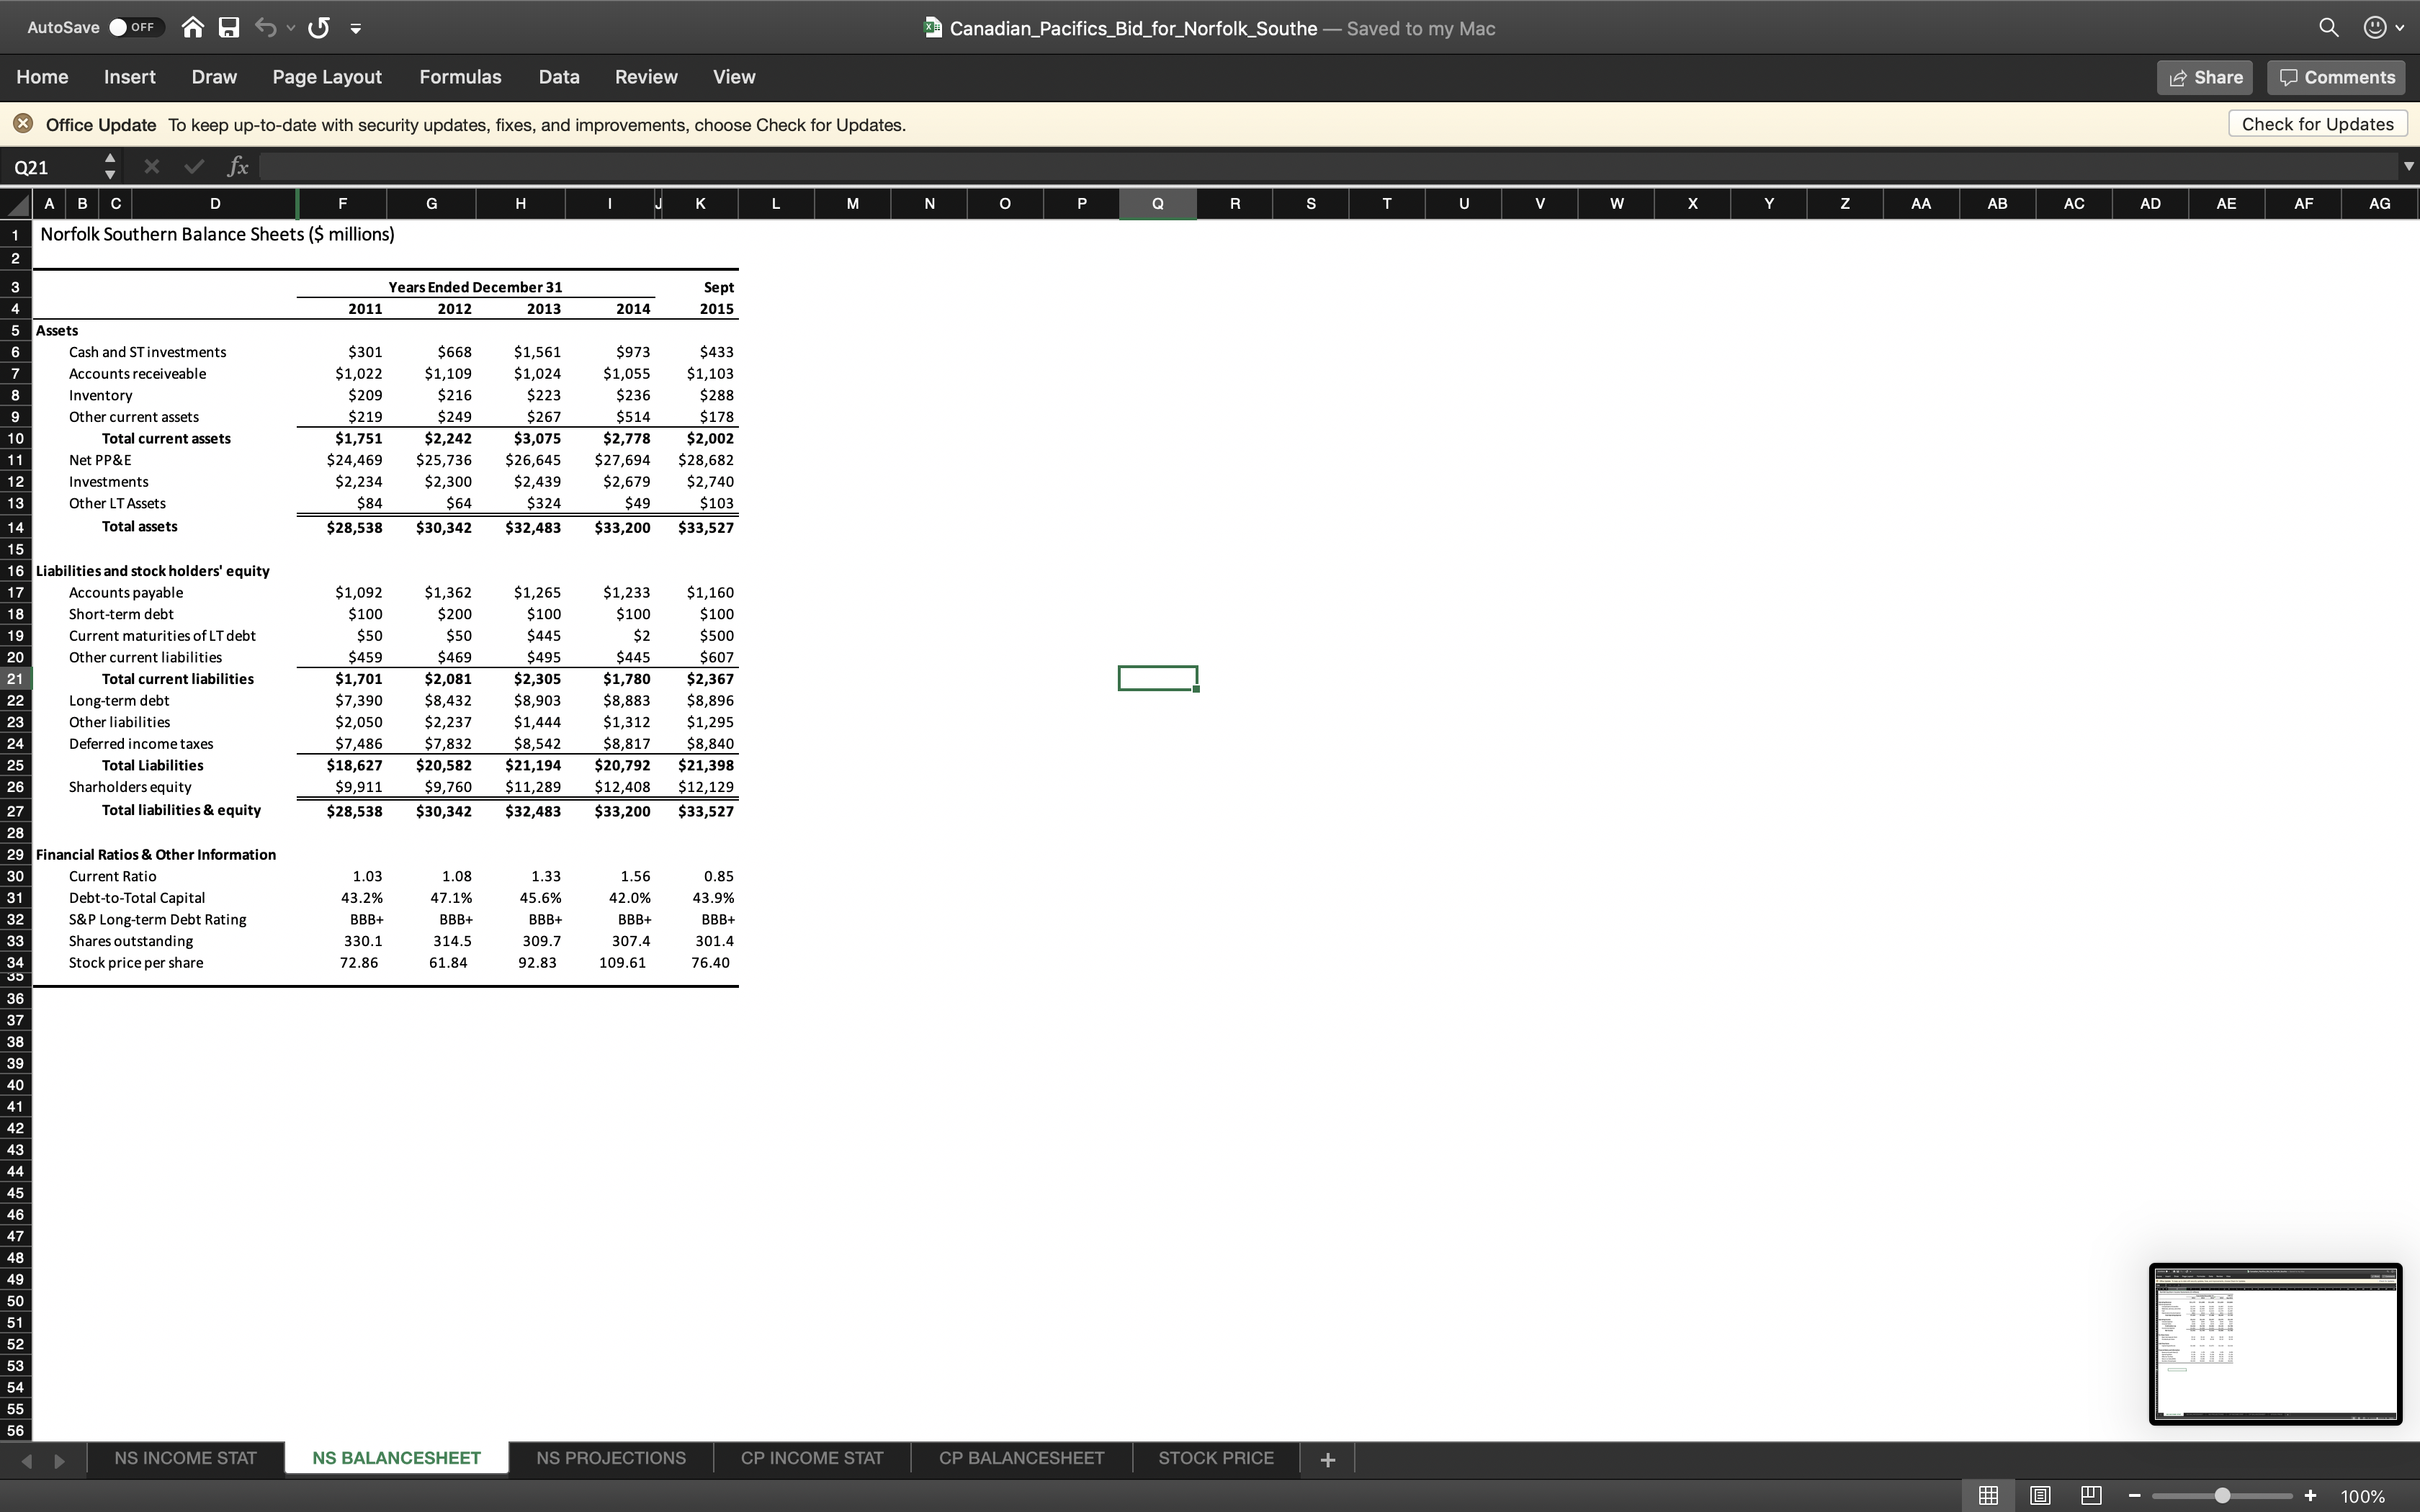Click the Undo arrow icon

coord(265,28)
